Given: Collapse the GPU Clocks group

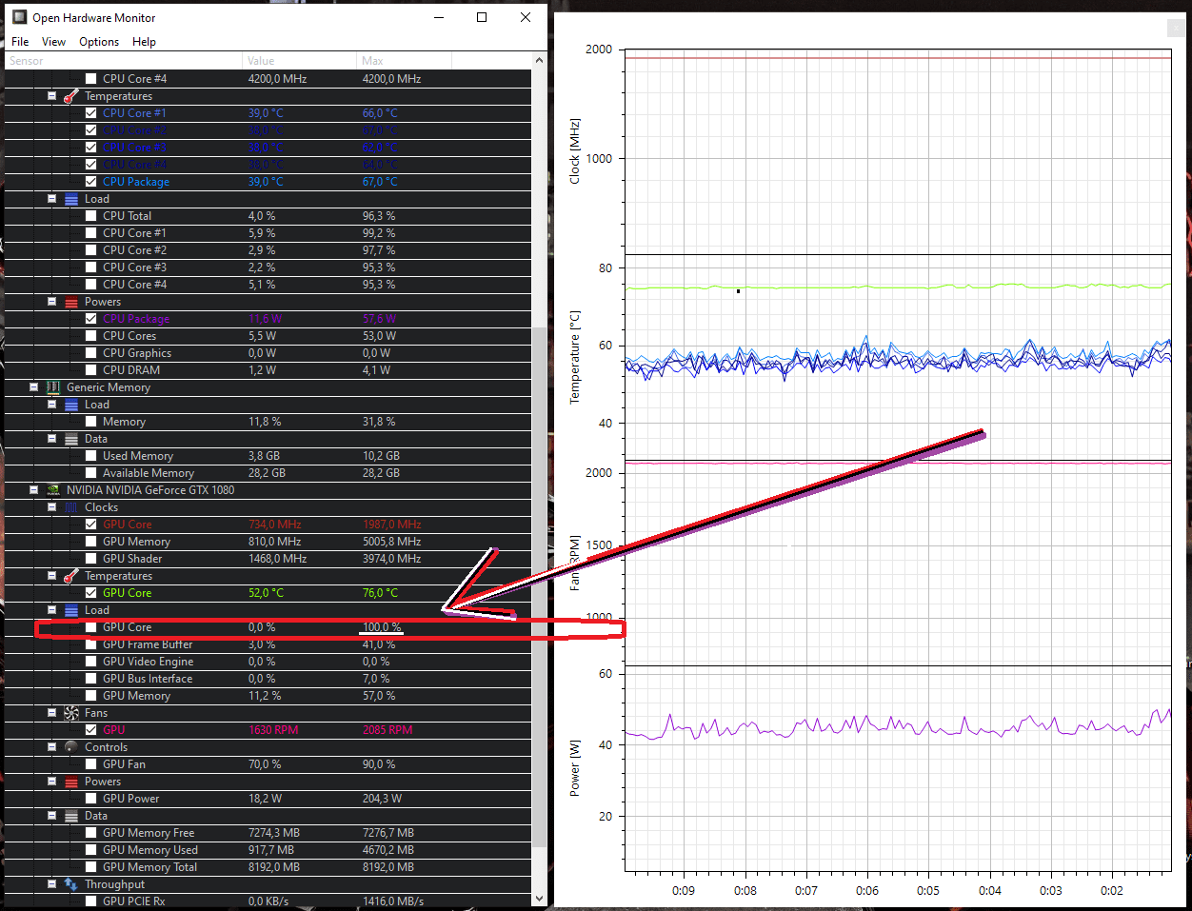Looking at the screenshot, I should pos(52,507).
